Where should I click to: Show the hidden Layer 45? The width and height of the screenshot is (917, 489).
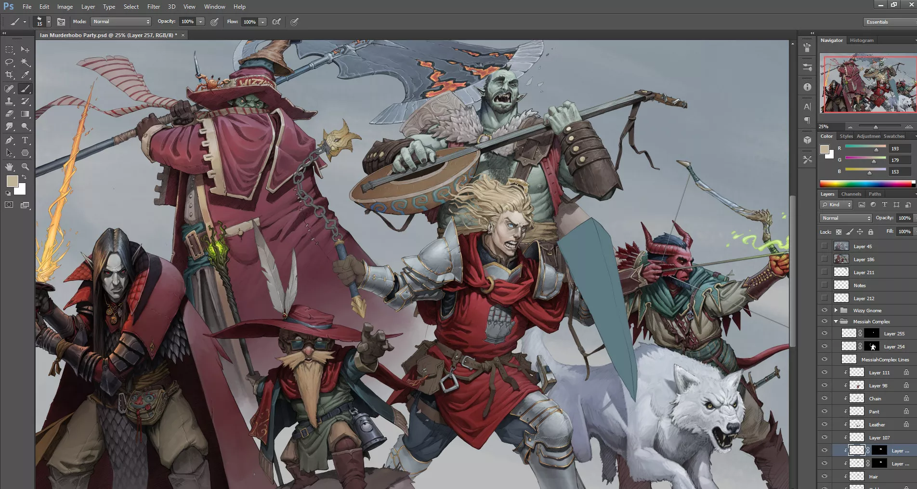(x=825, y=246)
